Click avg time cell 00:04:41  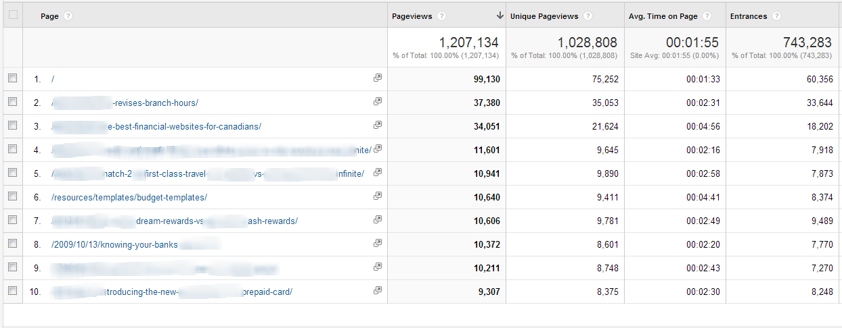tap(702, 198)
